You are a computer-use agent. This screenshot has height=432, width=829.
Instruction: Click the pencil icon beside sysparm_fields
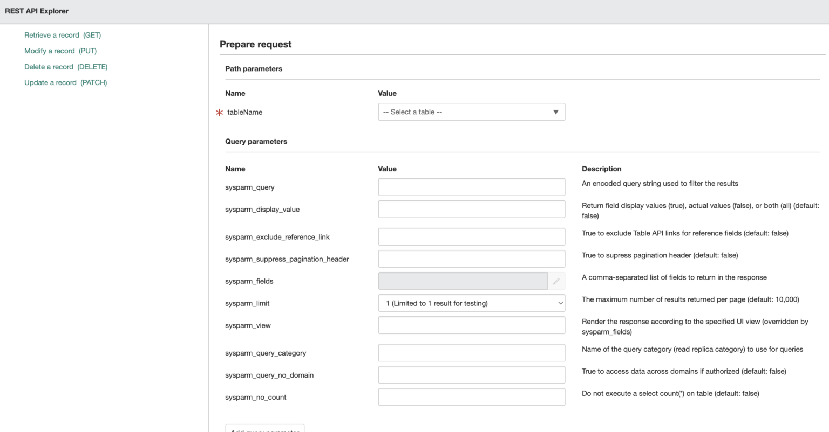pos(556,281)
